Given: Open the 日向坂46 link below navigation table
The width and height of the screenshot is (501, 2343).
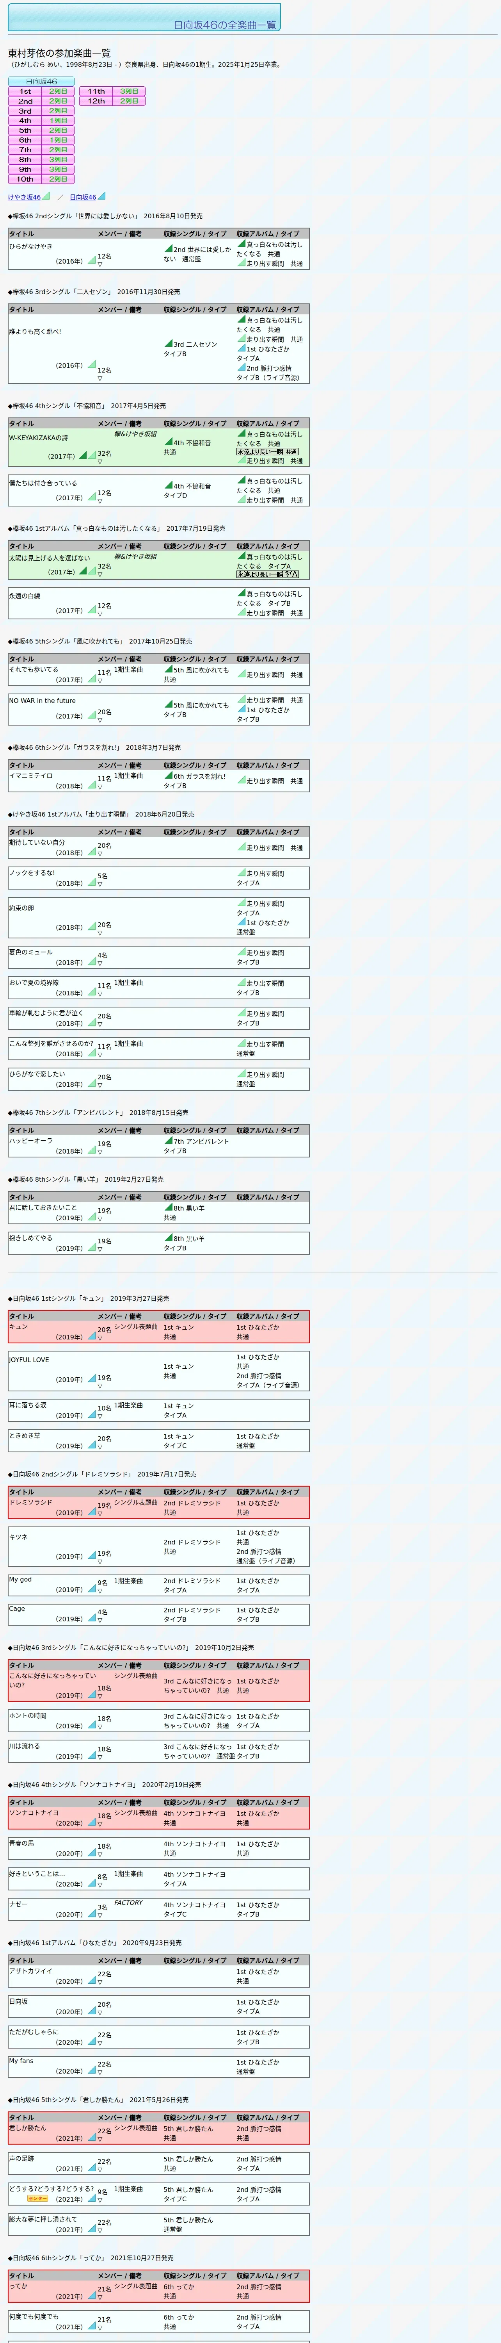Looking at the screenshot, I should coord(83,196).
